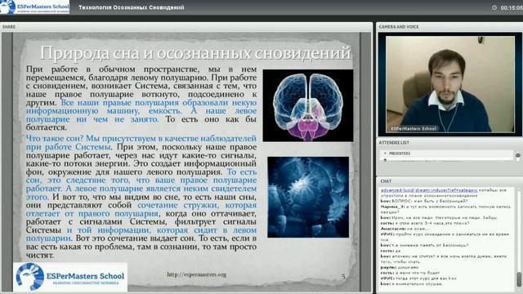Click the chat panel scrollbar thumb

(x=519, y=279)
